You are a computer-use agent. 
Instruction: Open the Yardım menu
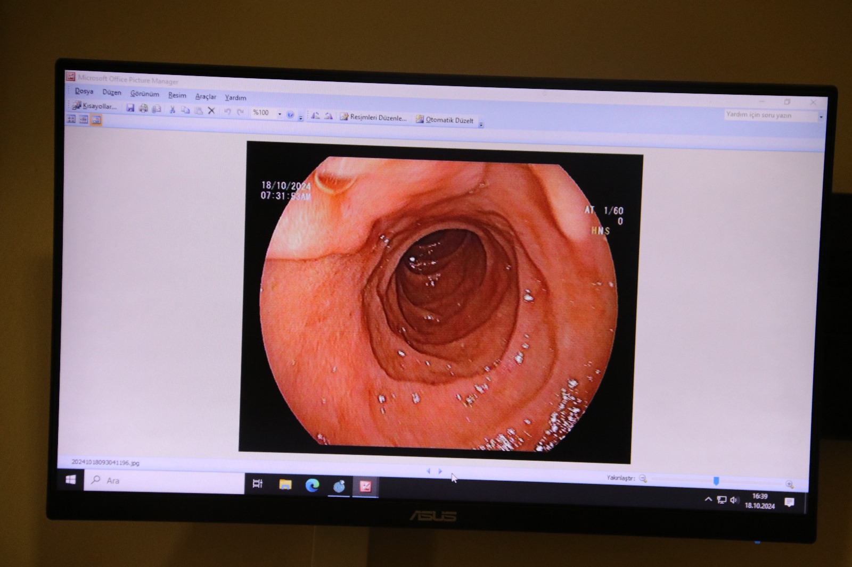click(235, 98)
